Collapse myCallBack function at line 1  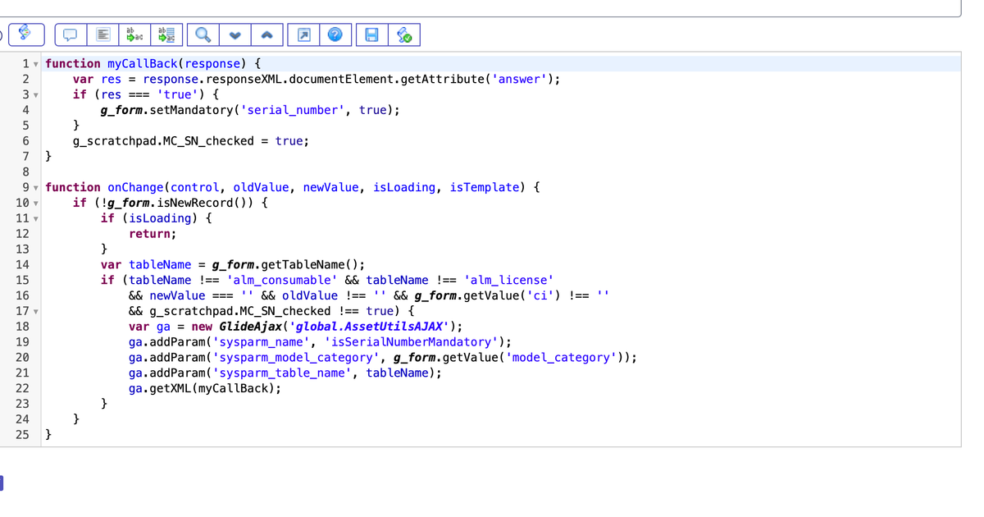tap(38, 64)
